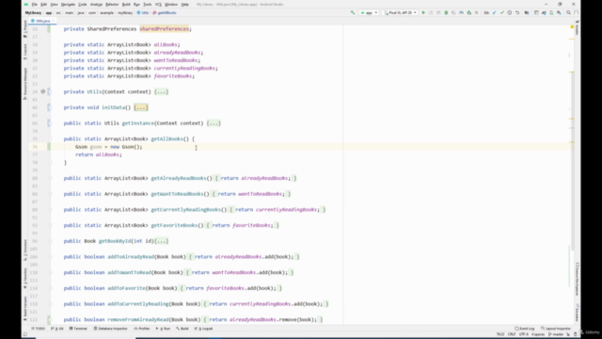Open the Device File Explorer side tab
602x339 pixels.
pyautogui.click(x=577, y=279)
